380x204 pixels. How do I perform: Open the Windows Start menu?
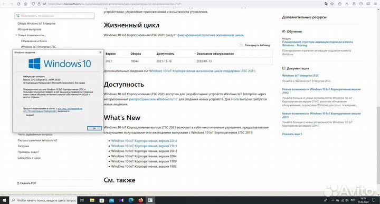tap(4, 200)
